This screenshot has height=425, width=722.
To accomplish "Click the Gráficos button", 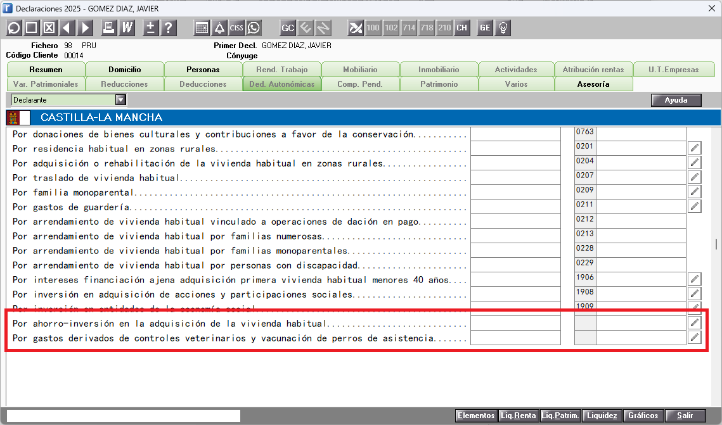I will pos(643,415).
